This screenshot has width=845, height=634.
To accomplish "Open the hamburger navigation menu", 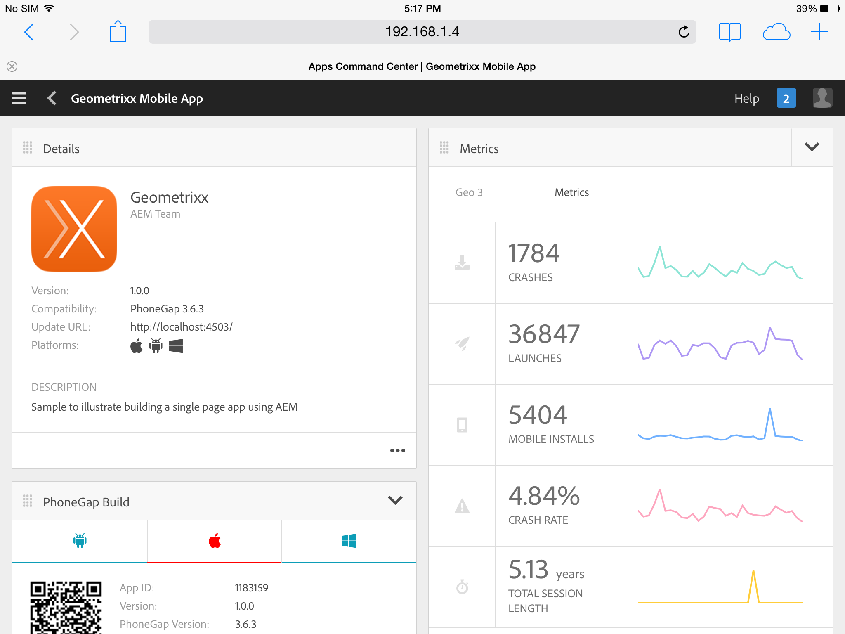I will tap(19, 98).
